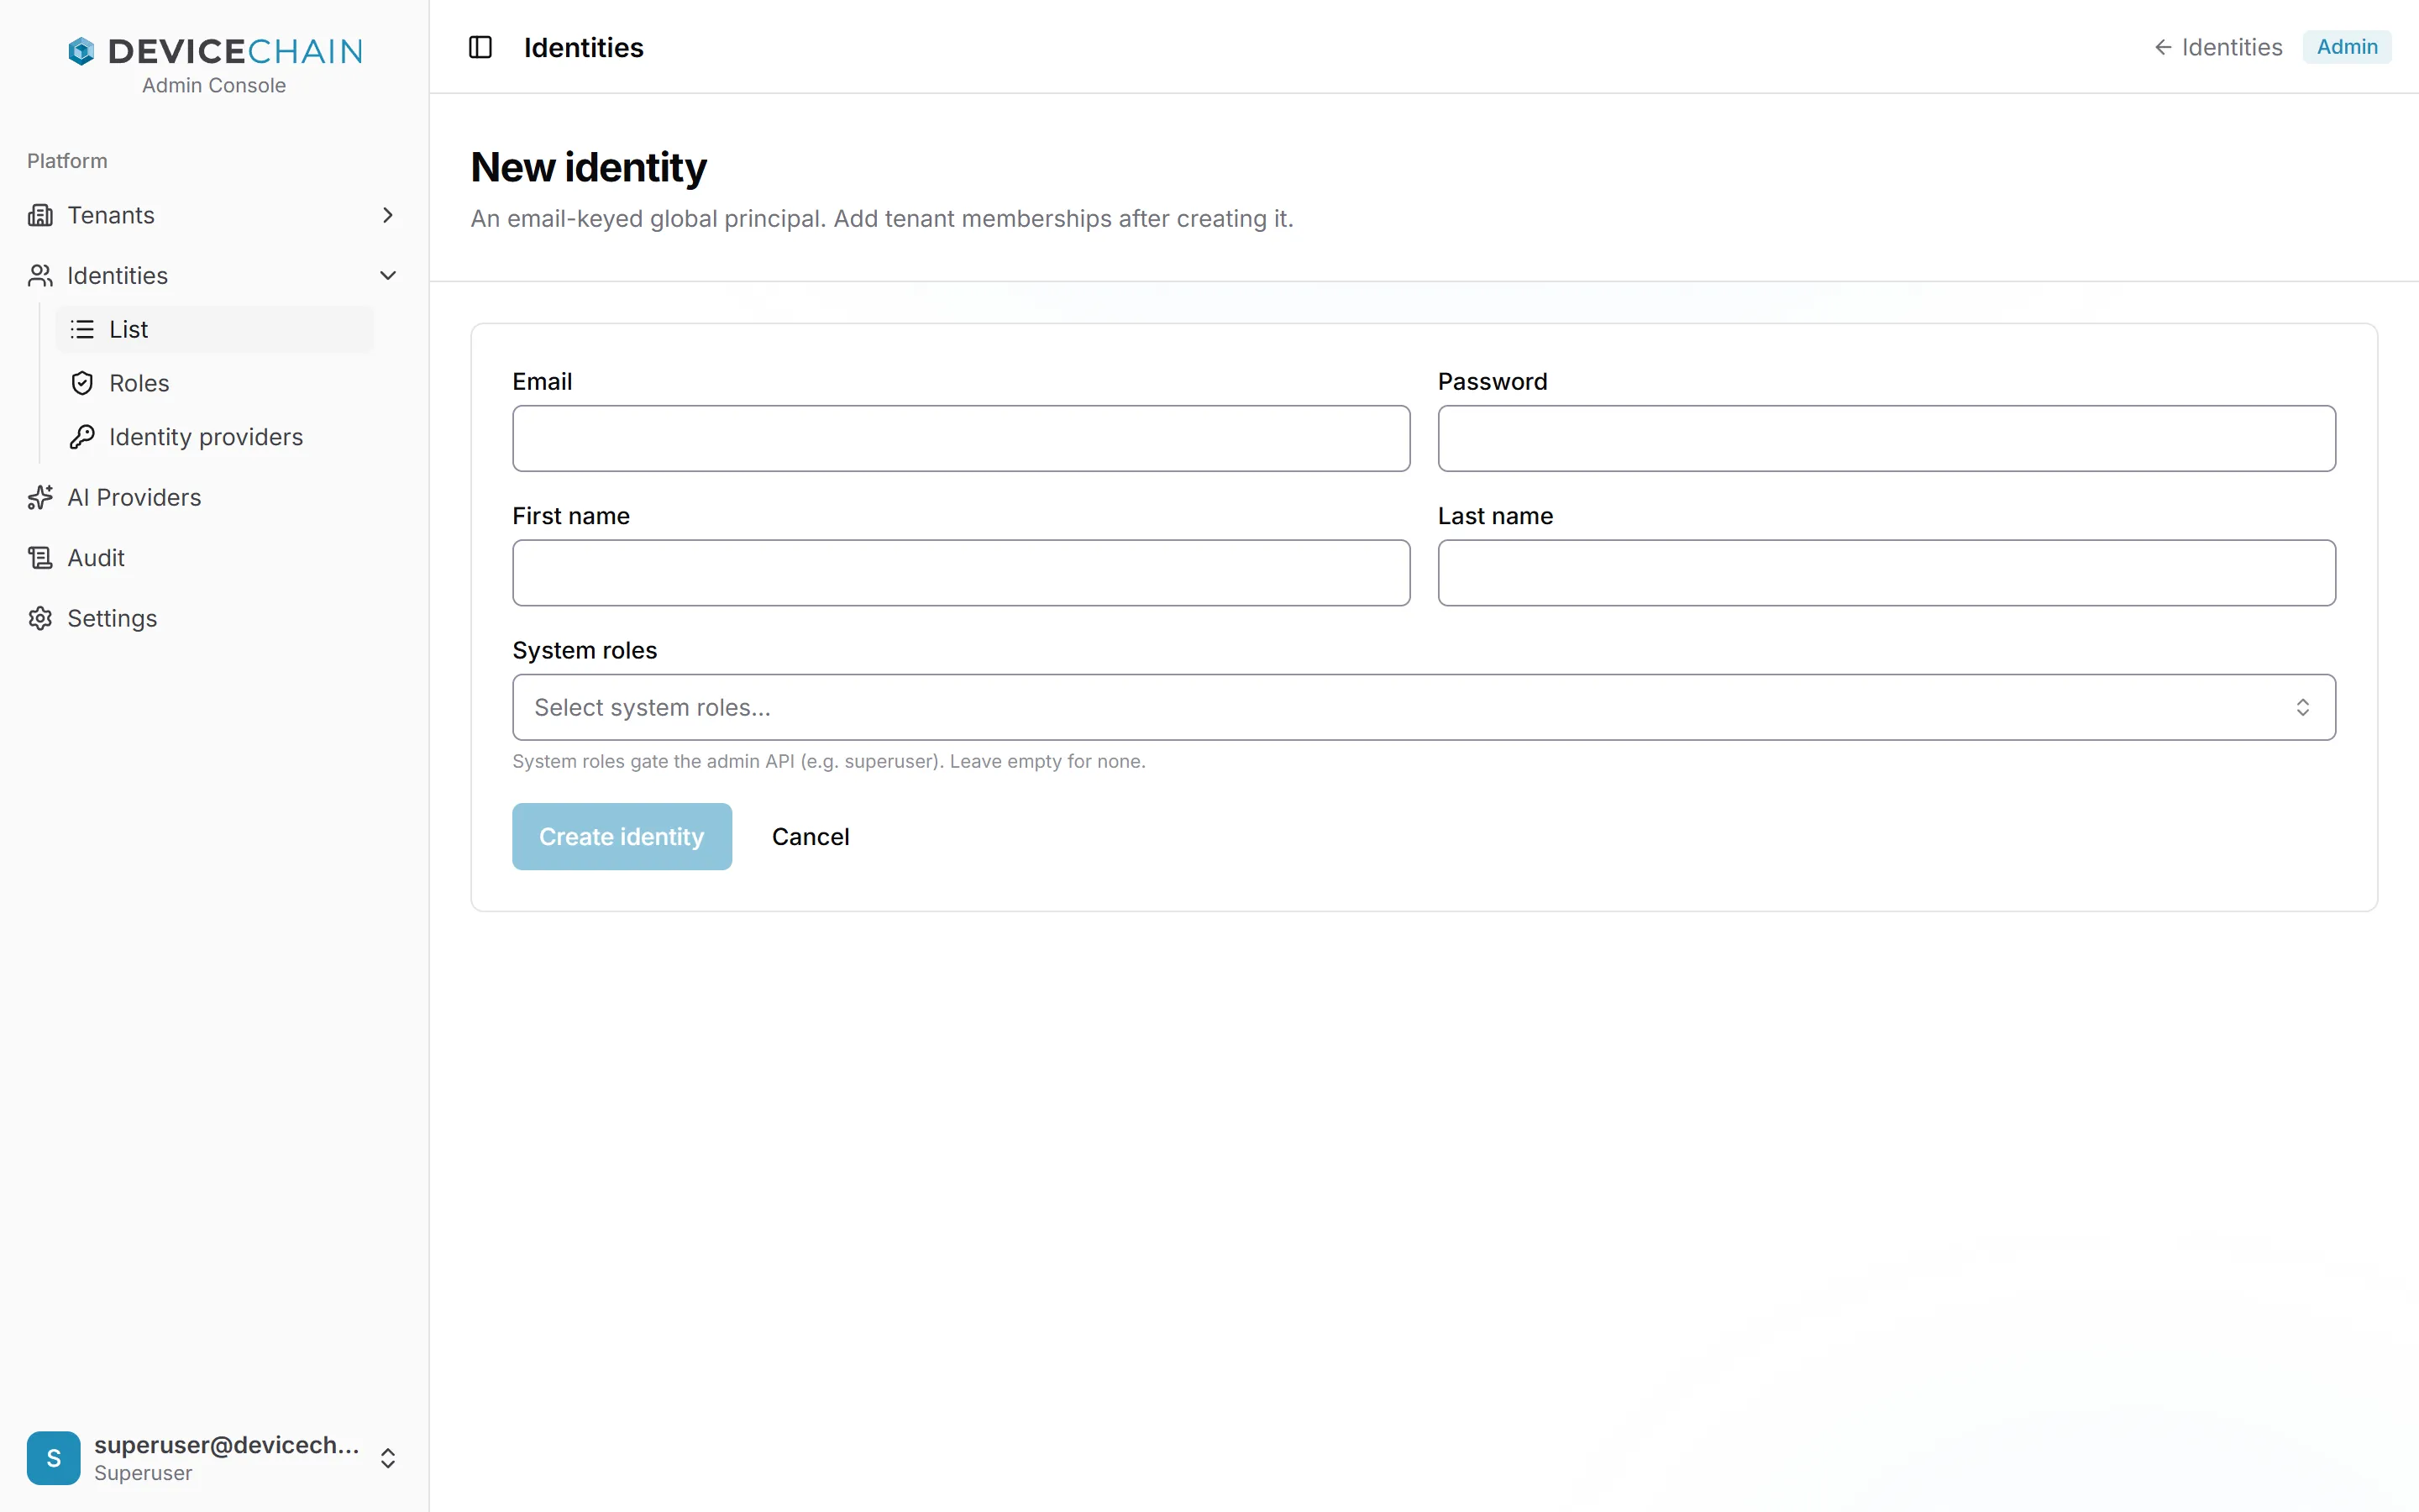Click the AI Providers sparkle icon

point(40,497)
